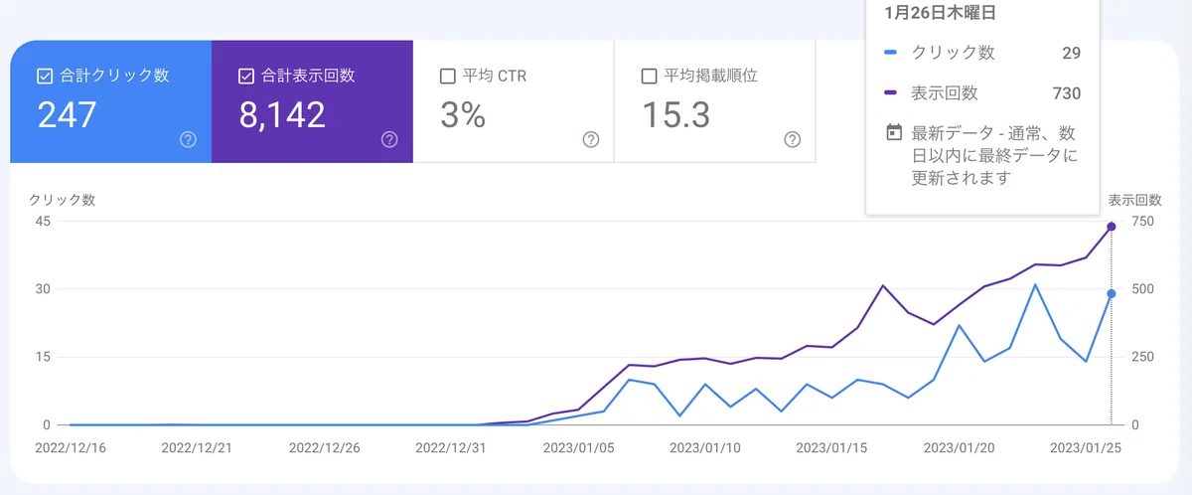Click the 45 label on left axis
This screenshot has height=495, width=1192.
42,221
